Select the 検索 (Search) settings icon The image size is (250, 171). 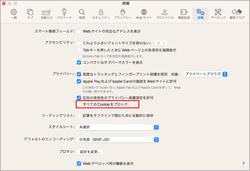point(82,14)
